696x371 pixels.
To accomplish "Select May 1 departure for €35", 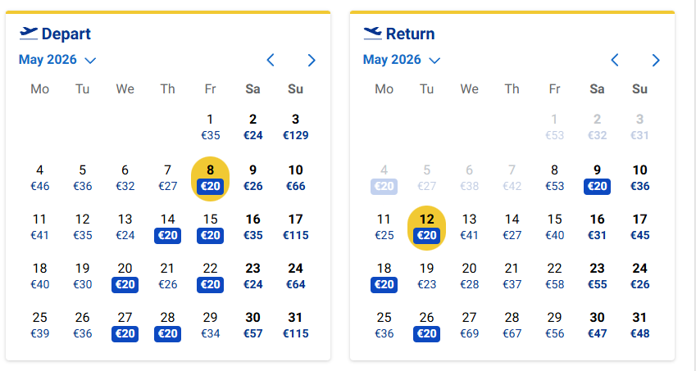I will [x=211, y=127].
